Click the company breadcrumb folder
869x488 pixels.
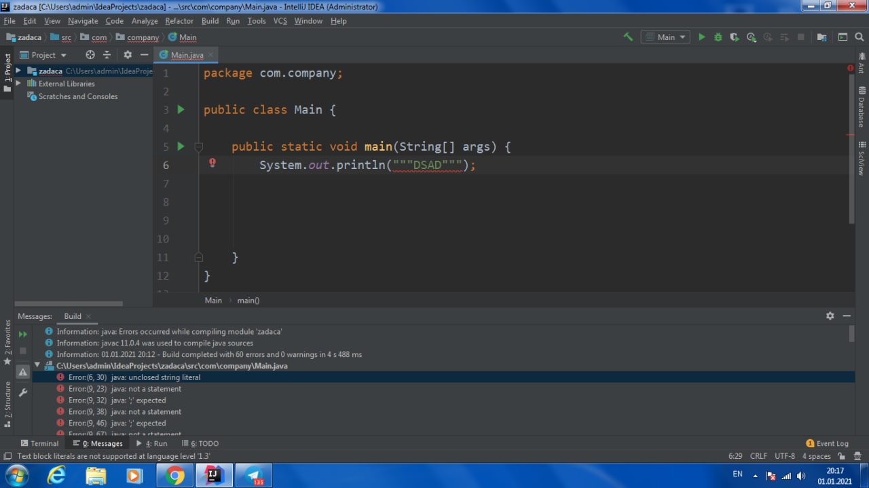point(138,37)
